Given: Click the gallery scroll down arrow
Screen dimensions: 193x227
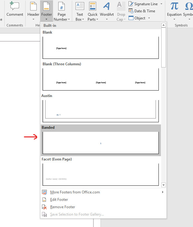Looking at the screenshot, I should (x=163, y=185).
